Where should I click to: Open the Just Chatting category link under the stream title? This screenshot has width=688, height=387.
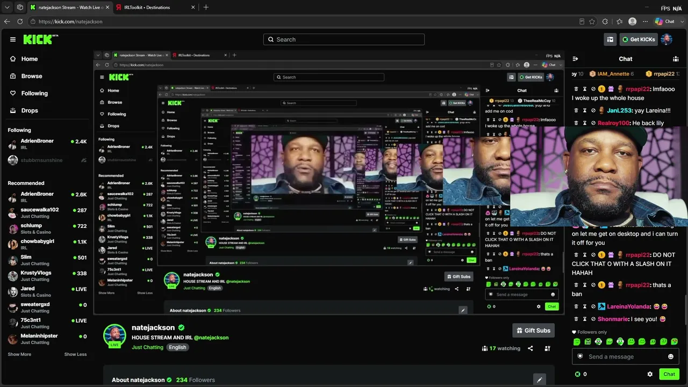pos(147,347)
